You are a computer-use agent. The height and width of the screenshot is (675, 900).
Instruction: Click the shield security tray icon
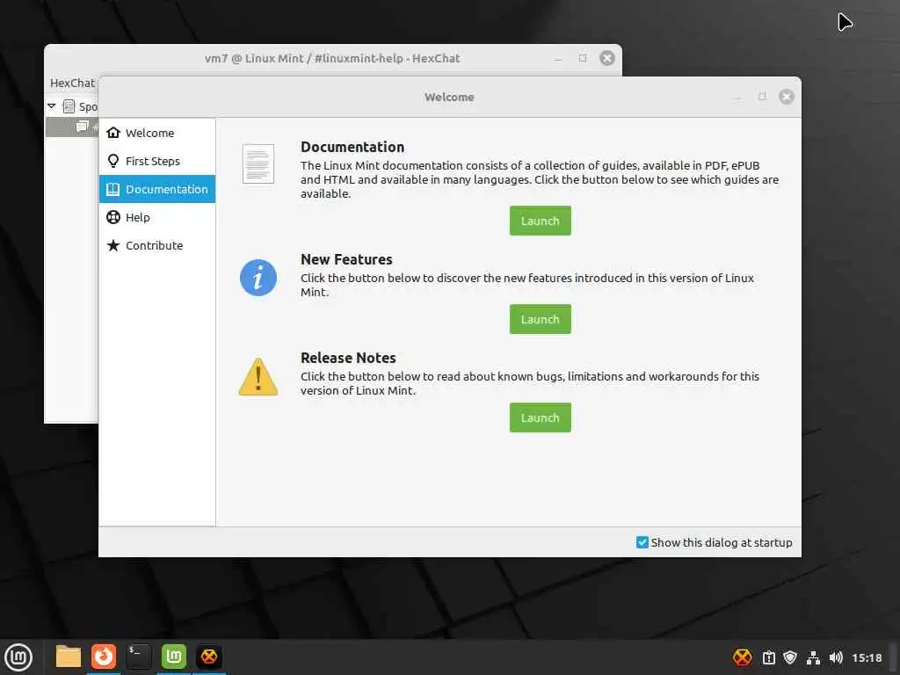coord(790,657)
